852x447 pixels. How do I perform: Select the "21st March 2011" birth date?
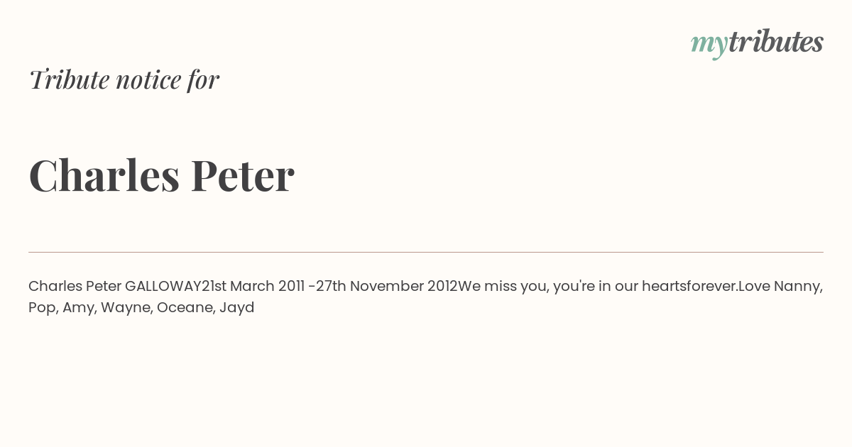(x=253, y=287)
